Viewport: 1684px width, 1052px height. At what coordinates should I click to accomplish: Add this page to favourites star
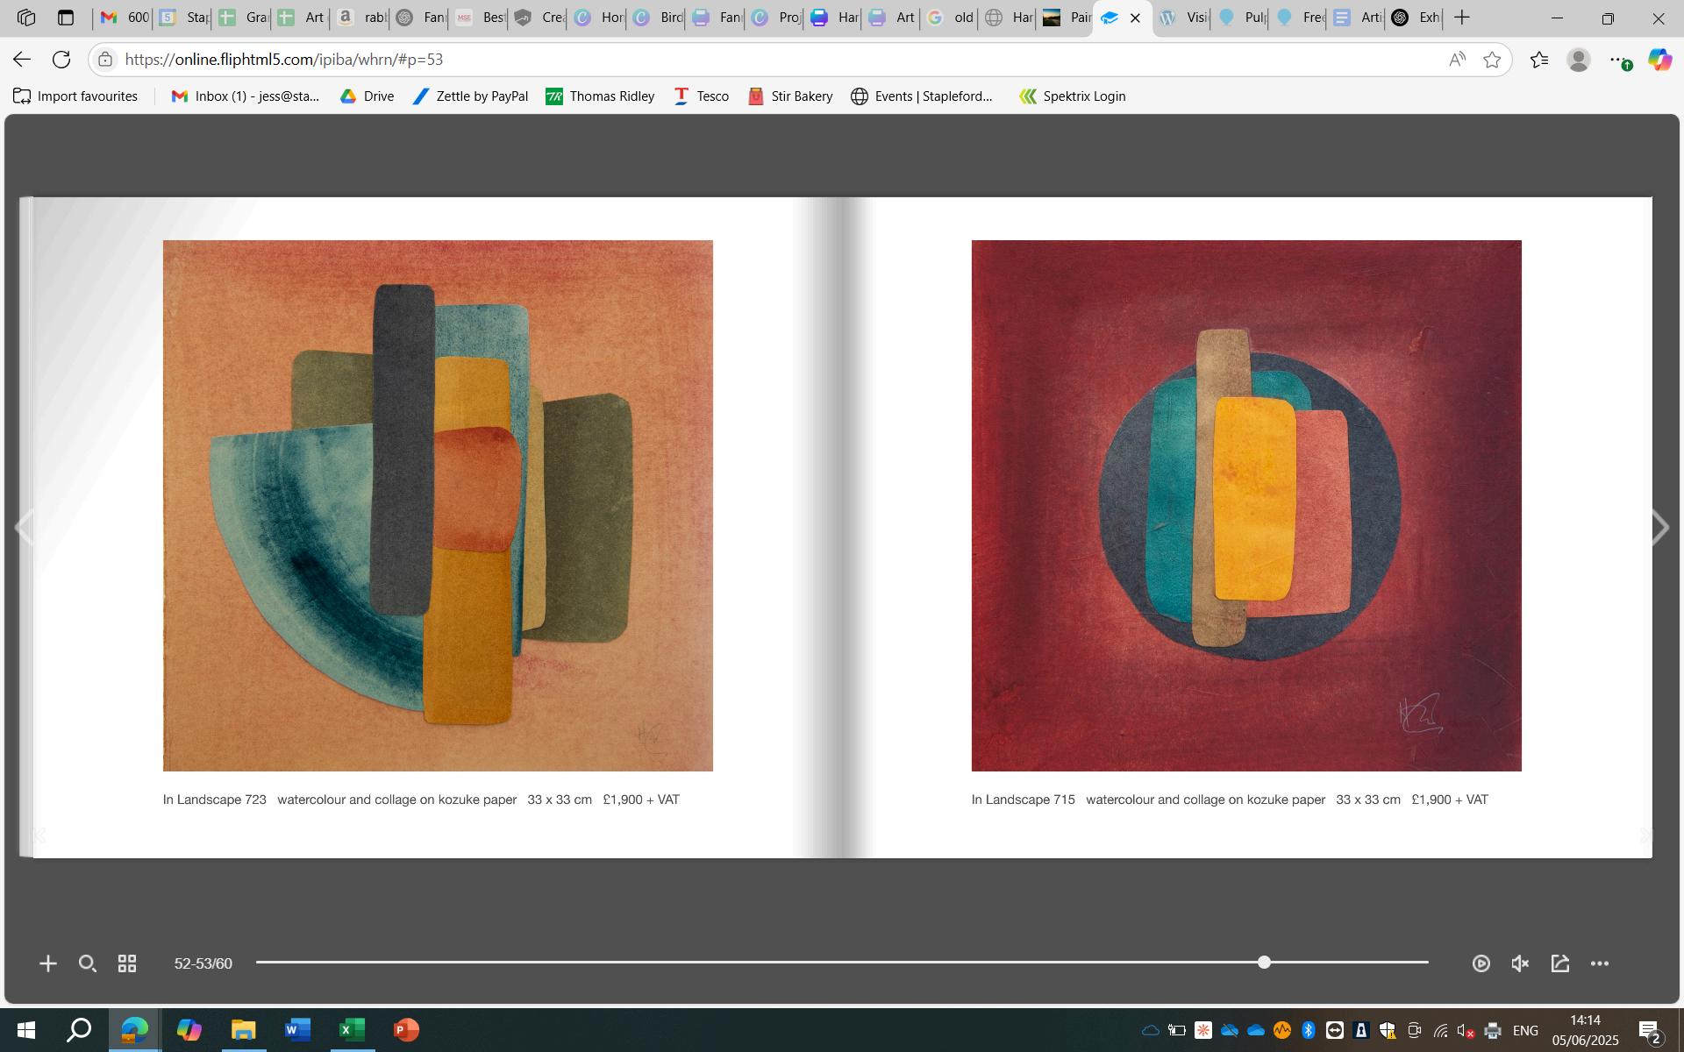(1492, 60)
